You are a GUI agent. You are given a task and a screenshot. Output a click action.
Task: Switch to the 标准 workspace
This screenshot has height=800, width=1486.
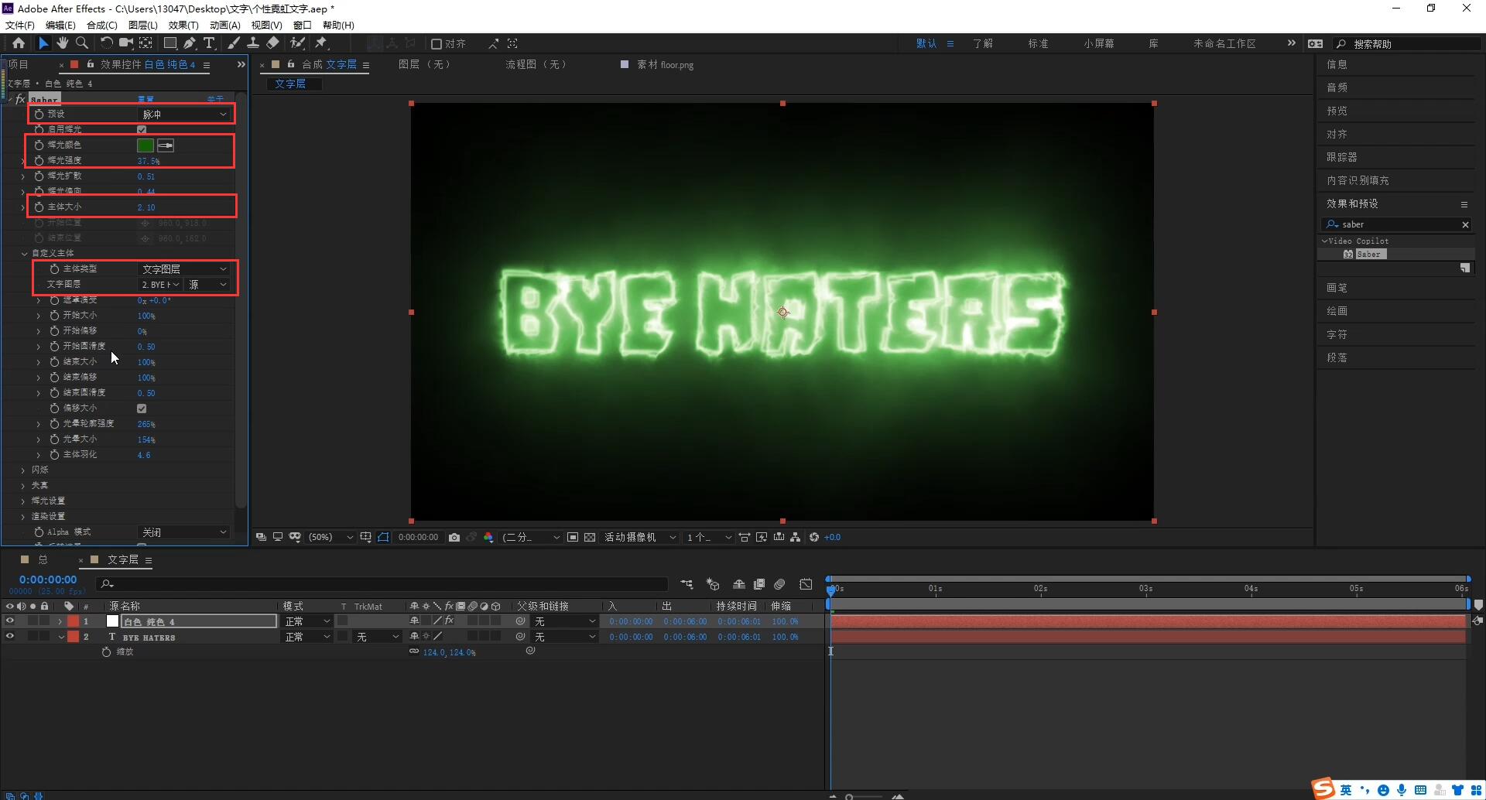click(1038, 43)
